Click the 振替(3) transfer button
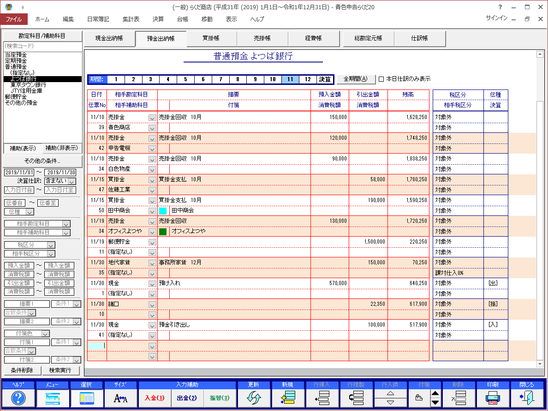This screenshot has height=411, width=548. 219,398
